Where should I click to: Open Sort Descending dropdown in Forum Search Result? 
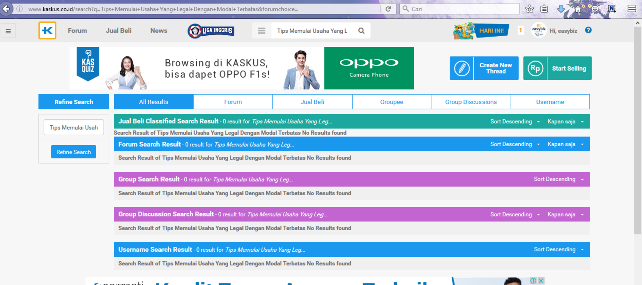coord(515,144)
